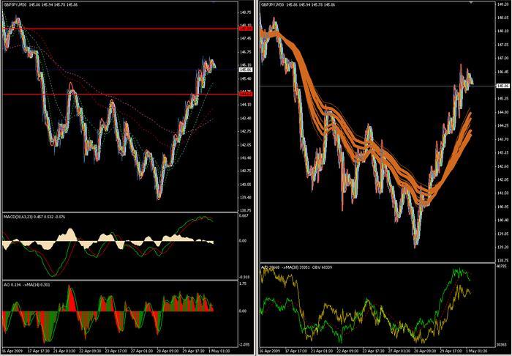This screenshot has height=356, width=512.
Task: Click the -2.095 value on the AO scale
Action: 245,344
